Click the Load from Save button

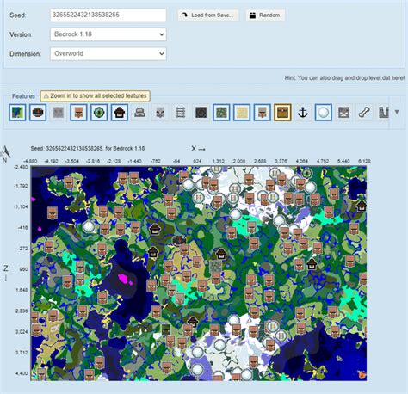[208, 15]
